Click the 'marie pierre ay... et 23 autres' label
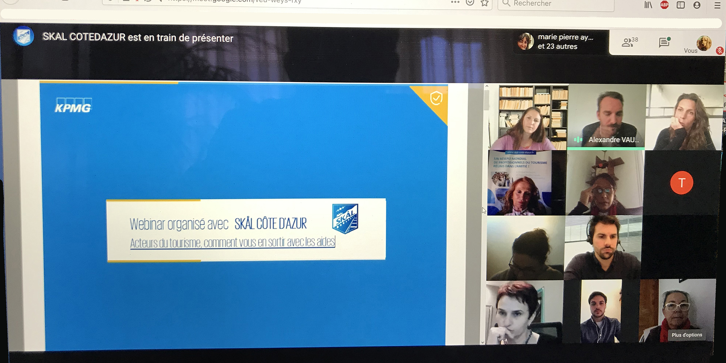This screenshot has height=363, width=726. [x=565, y=41]
